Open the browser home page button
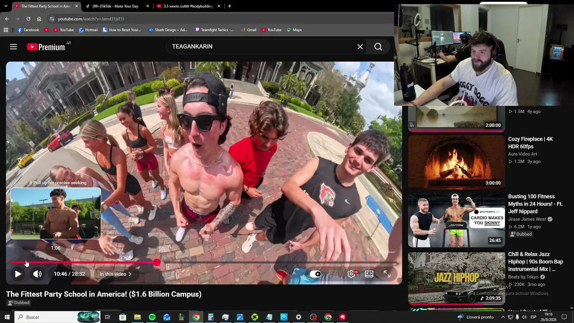The image size is (574, 323). [39, 19]
